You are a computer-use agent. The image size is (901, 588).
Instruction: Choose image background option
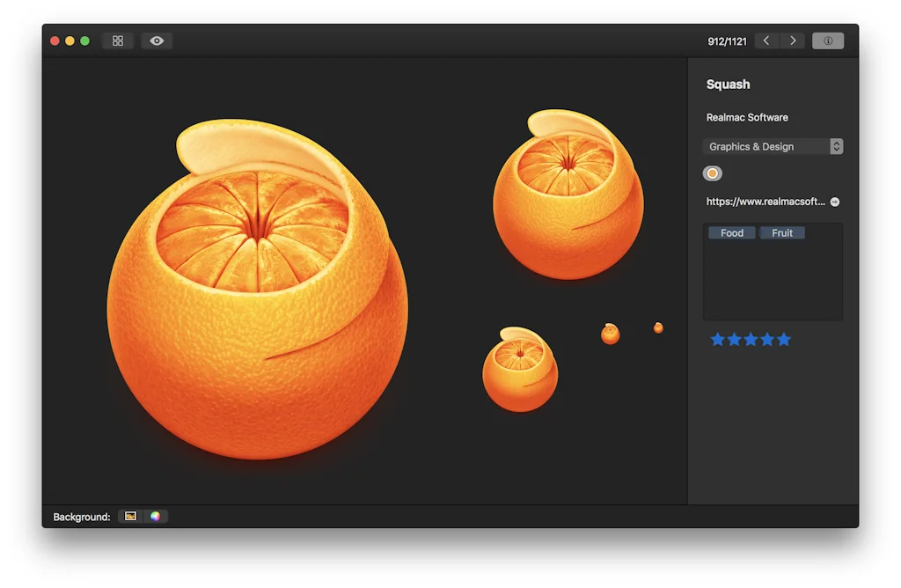click(130, 517)
